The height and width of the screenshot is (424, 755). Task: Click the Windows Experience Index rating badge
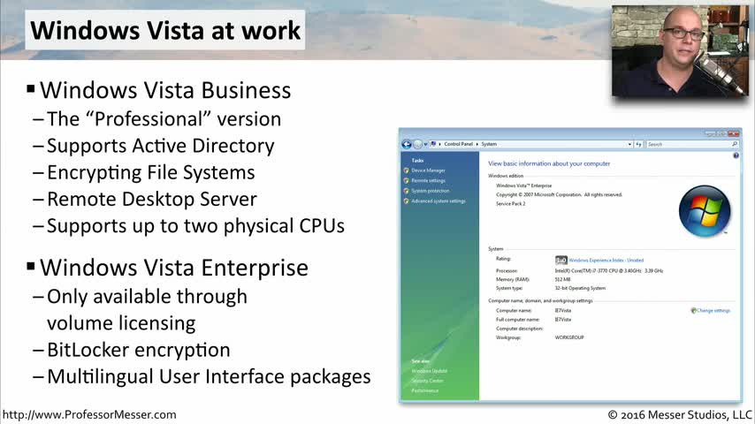coord(561,260)
